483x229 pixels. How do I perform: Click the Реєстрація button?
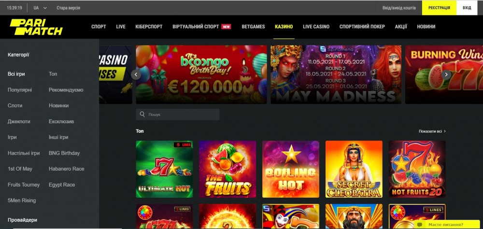(439, 8)
